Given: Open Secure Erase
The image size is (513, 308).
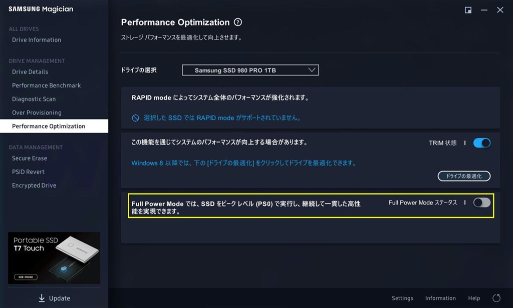Looking at the screenshot, I should (x=30, y=158).
